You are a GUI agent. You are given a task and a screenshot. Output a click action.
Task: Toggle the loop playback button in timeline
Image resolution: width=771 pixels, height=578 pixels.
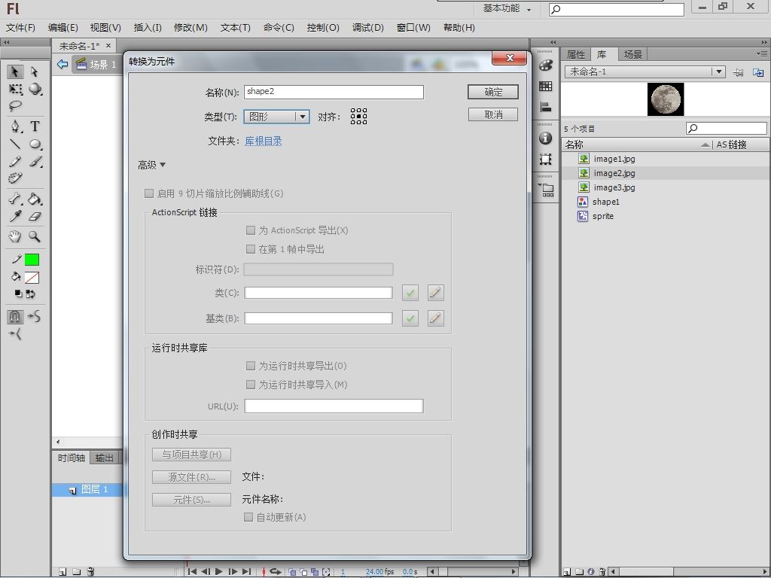276,572
